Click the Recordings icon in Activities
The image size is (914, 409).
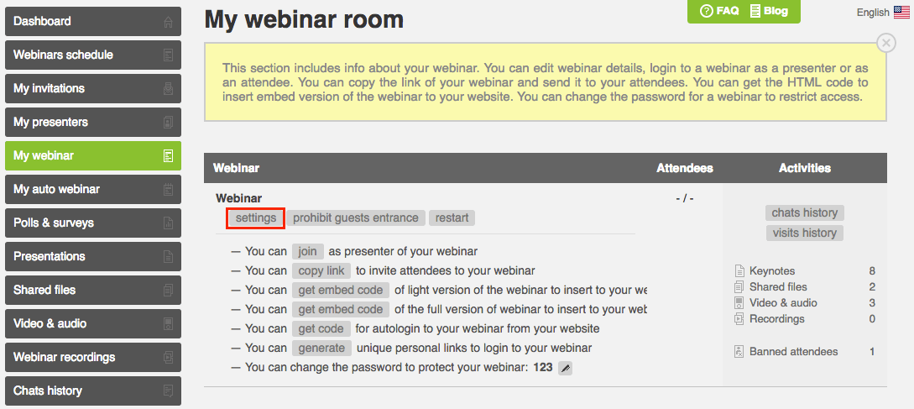(739, 318)
